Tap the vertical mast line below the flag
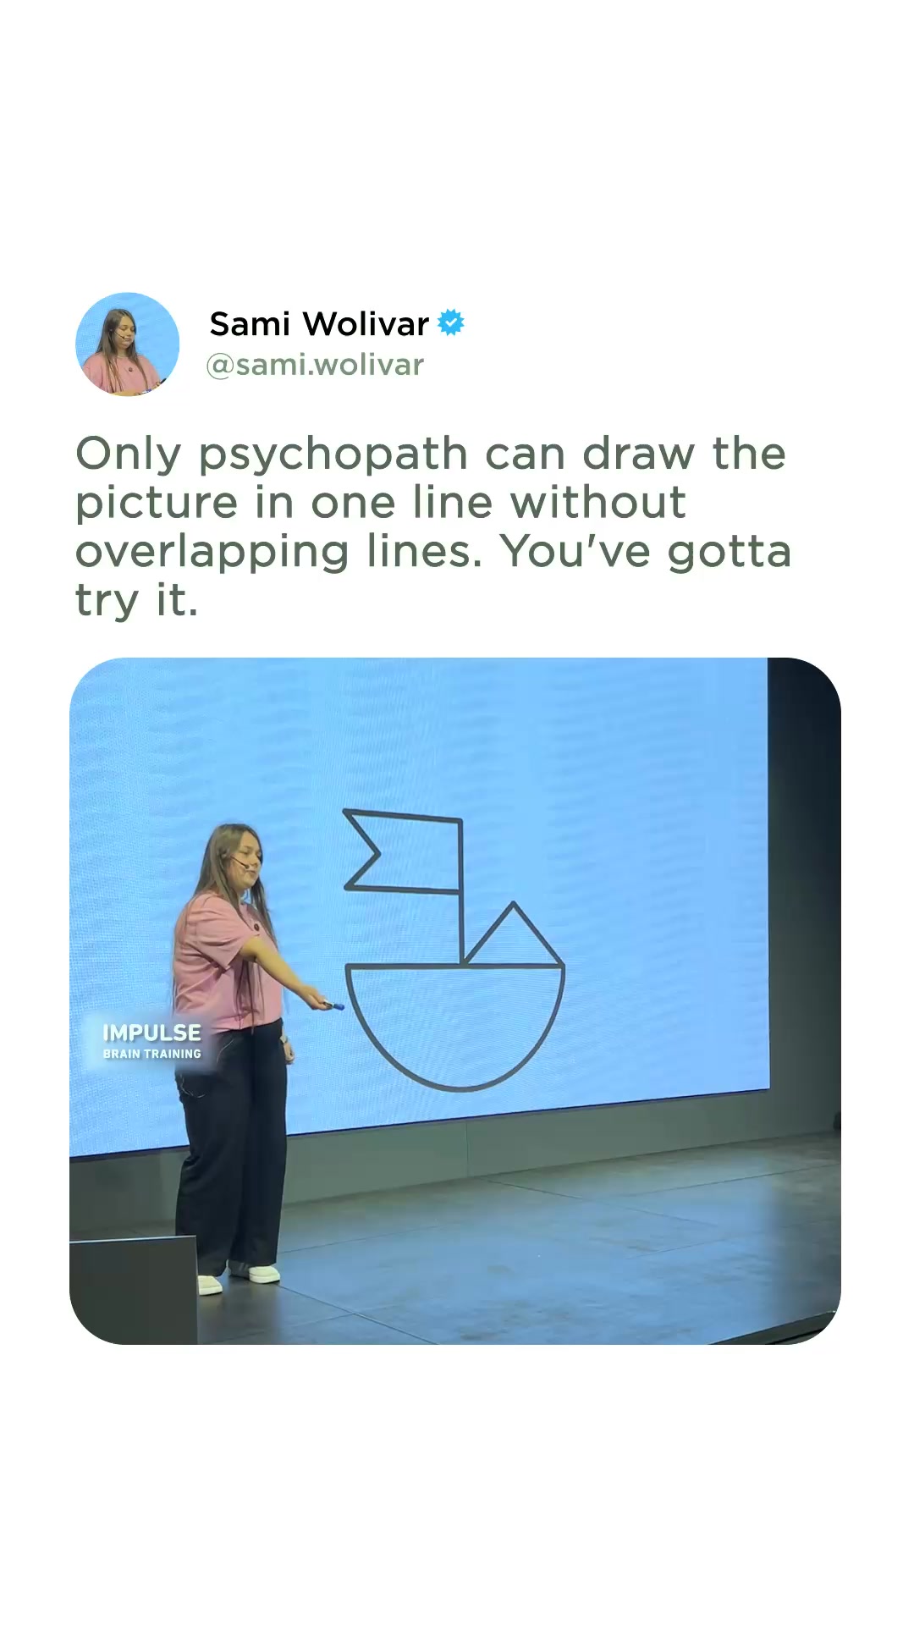The height and width of the screenshot is (1625, 914). [x=462, y=928]
